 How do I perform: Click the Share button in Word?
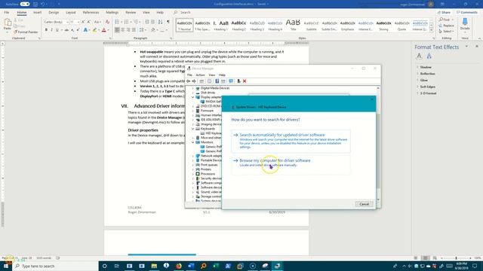click(x=445, y=12)
